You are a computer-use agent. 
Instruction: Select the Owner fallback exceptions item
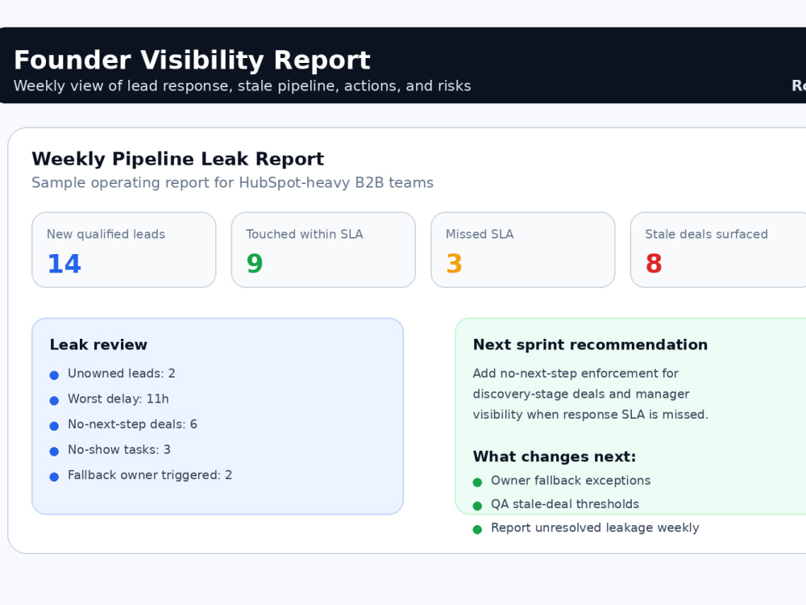[562, 481]
